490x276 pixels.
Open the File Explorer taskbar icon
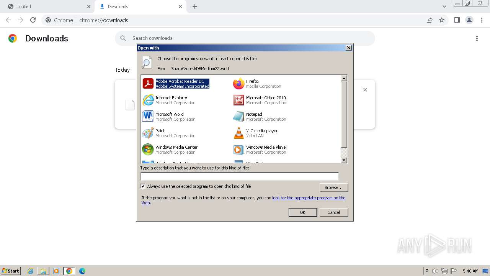(43, 271)
